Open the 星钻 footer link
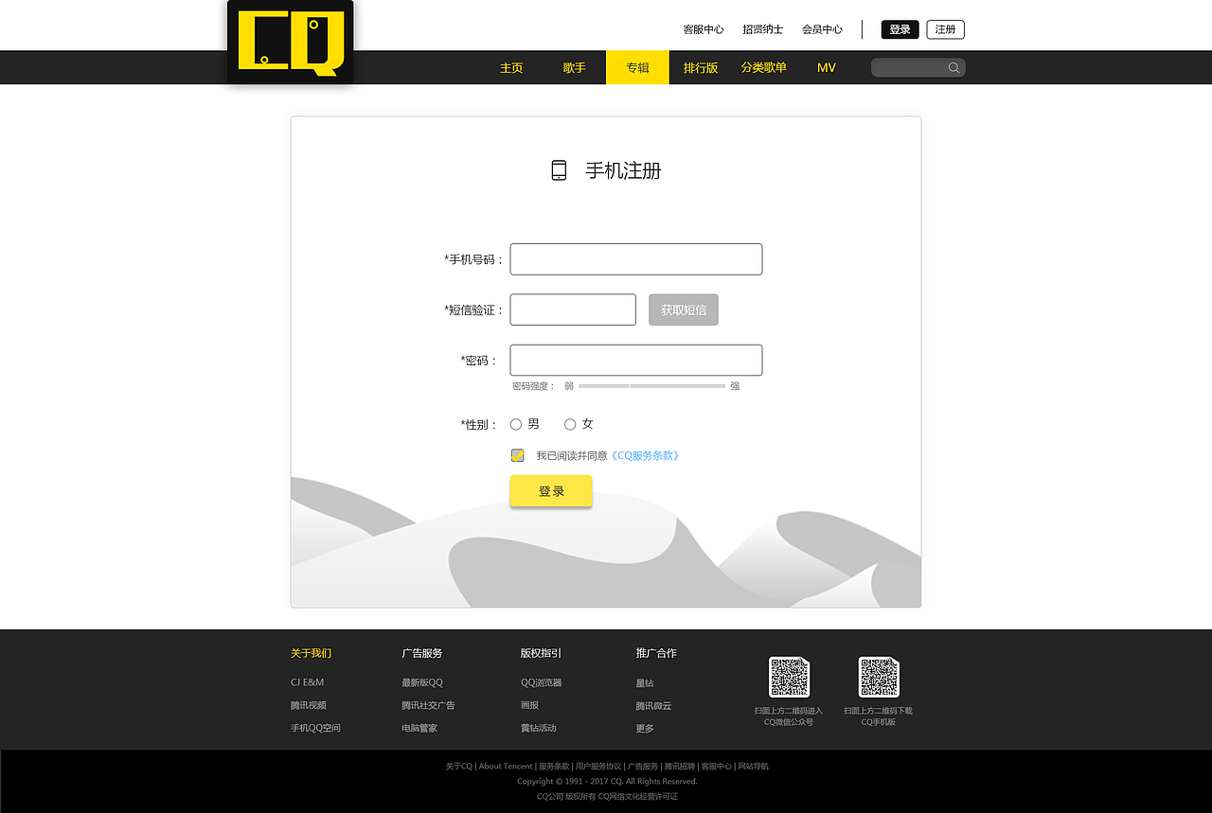Image resolution: width=1212 pixels, height=813 pixels. point(645,682)
